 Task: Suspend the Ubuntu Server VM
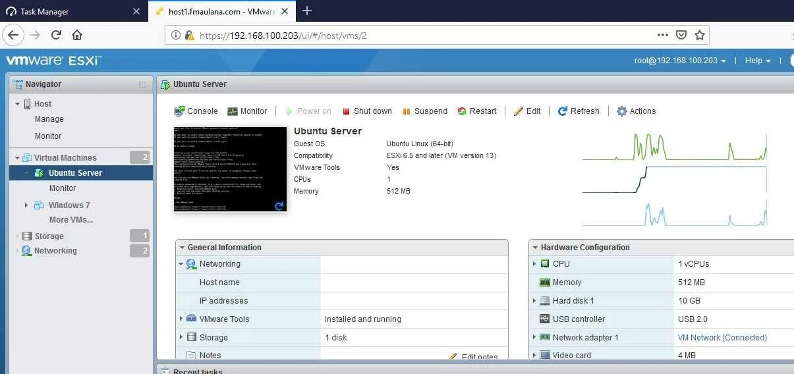pyautogui.click(x=424, y=111)
